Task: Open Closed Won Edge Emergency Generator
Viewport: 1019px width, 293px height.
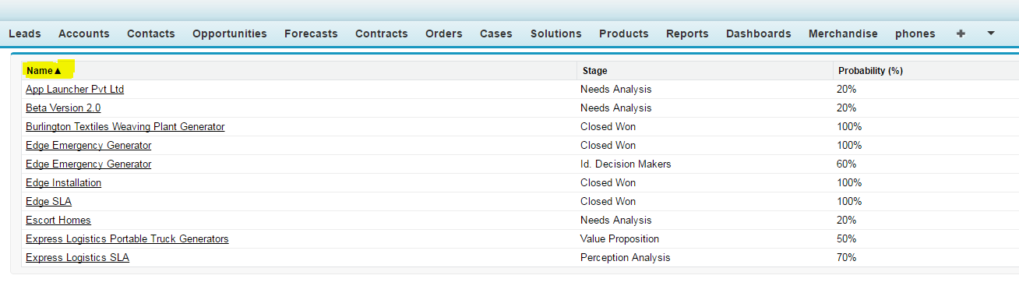Action: [89, 146]
